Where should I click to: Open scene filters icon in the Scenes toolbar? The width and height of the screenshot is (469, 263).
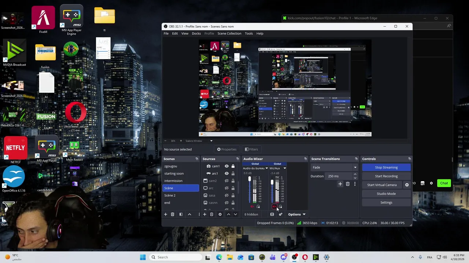181,214
